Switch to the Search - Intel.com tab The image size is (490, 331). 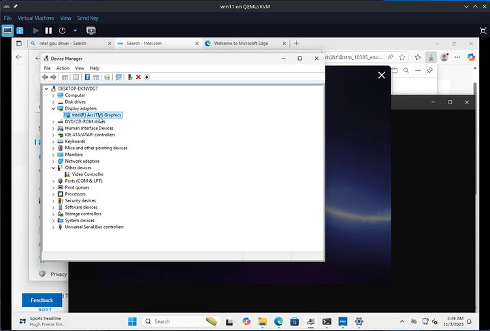pos(158,44)
